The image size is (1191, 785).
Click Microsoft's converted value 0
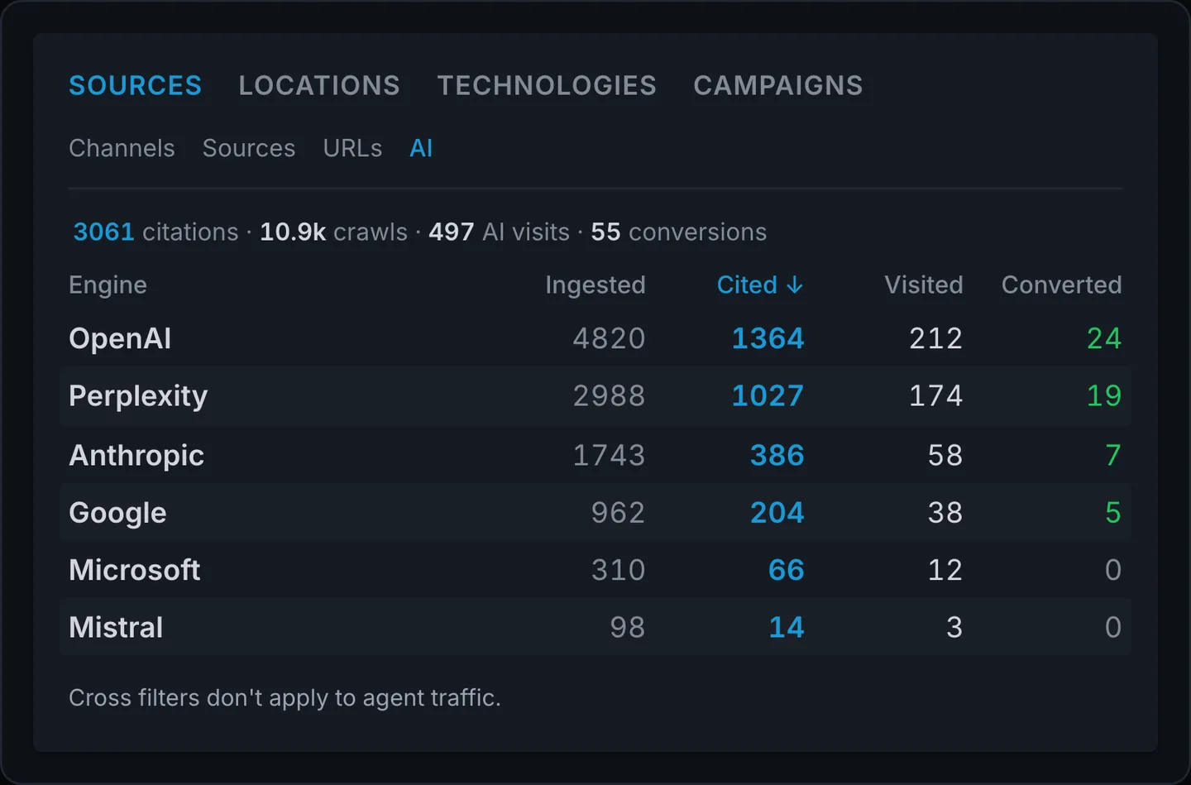[x=1113, y=570]
